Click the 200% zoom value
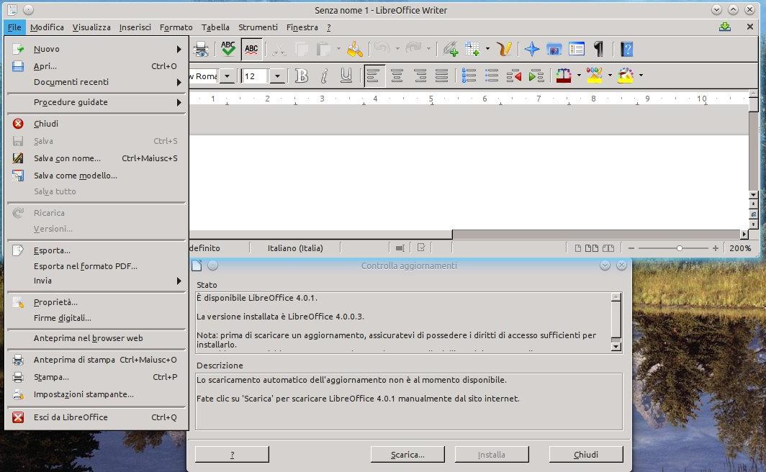 pos(740,248)
